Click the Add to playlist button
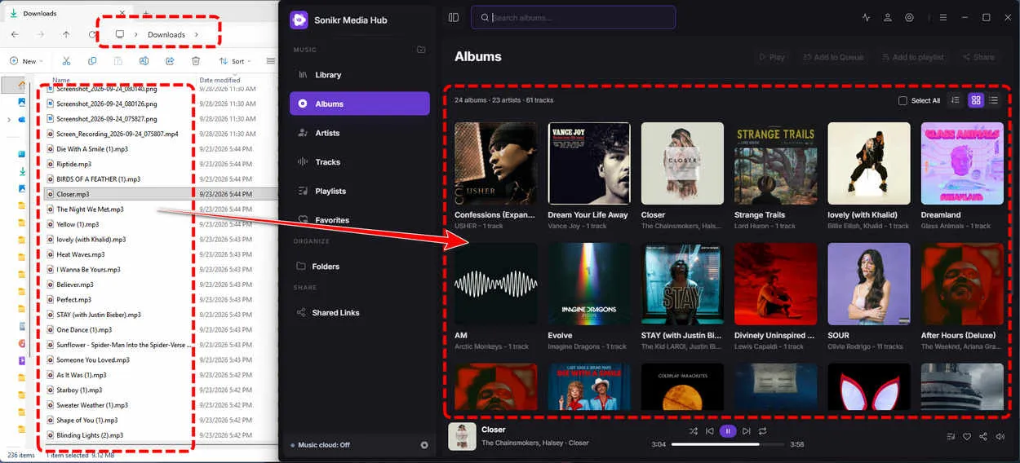1020x463 pixels. [x=912, y=57]
